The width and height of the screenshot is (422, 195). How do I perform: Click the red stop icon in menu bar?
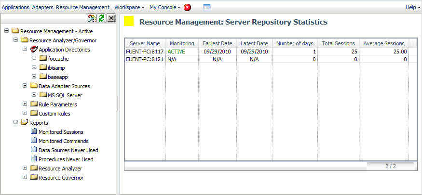[x=188, y=7]
